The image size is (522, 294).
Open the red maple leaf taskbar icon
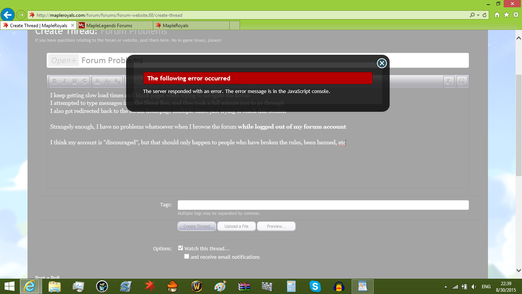[149, 286]
